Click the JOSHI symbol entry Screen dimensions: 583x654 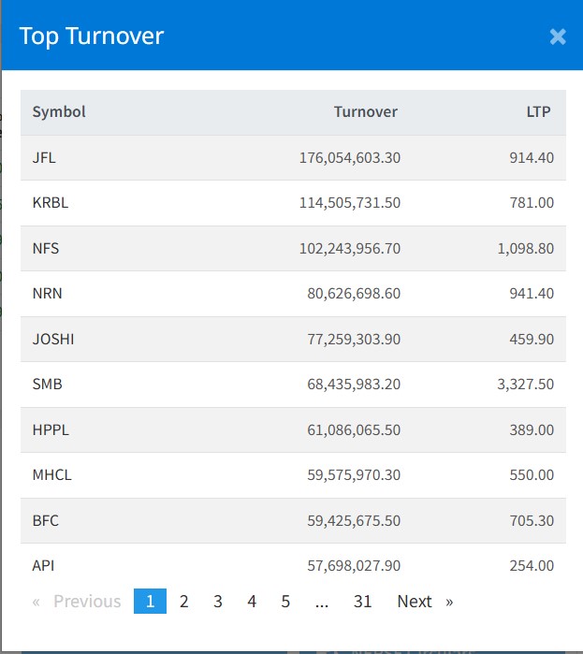click(53, 339)
